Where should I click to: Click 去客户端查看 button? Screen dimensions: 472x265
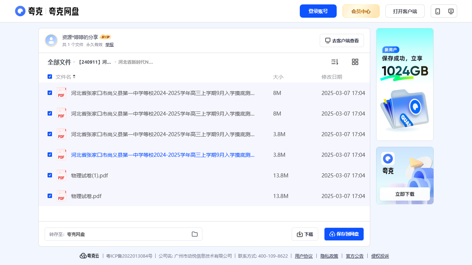[x=342, y=40]
